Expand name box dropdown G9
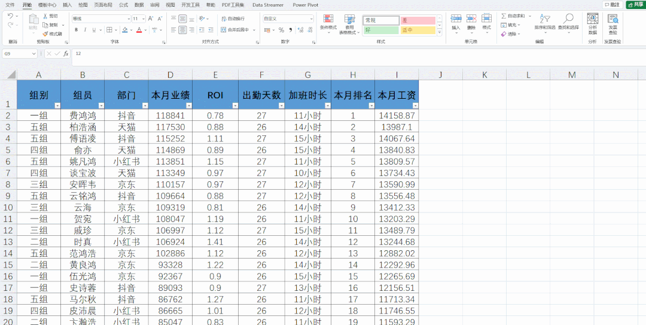 [33, 54]
